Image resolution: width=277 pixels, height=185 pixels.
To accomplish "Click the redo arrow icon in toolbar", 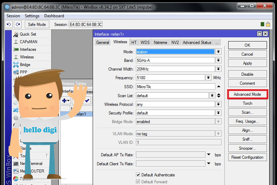I will [18, 25].
